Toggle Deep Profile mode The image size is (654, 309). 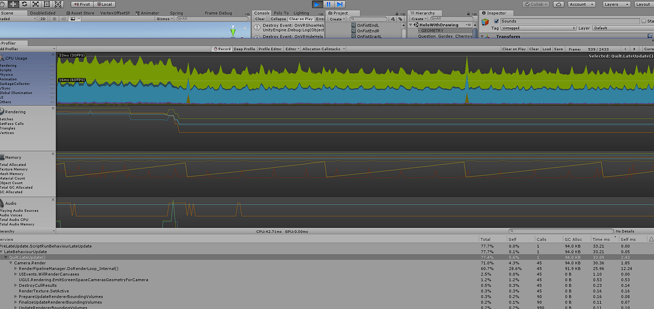[x=244, y=49]
